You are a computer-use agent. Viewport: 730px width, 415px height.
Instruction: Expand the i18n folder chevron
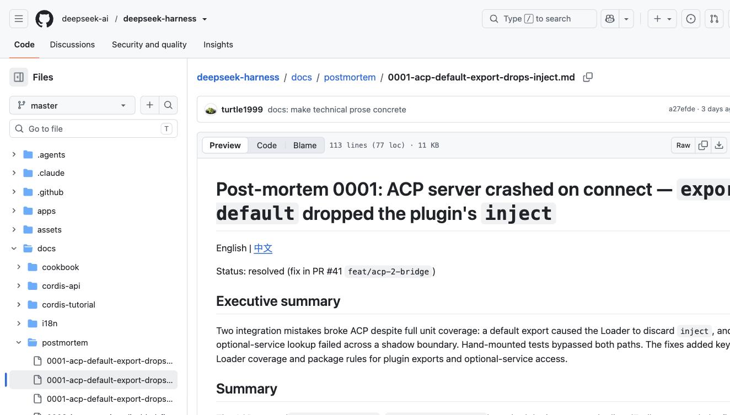coord(19,324)
